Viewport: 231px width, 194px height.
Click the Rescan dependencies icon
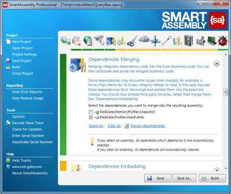tap(127, 126)
